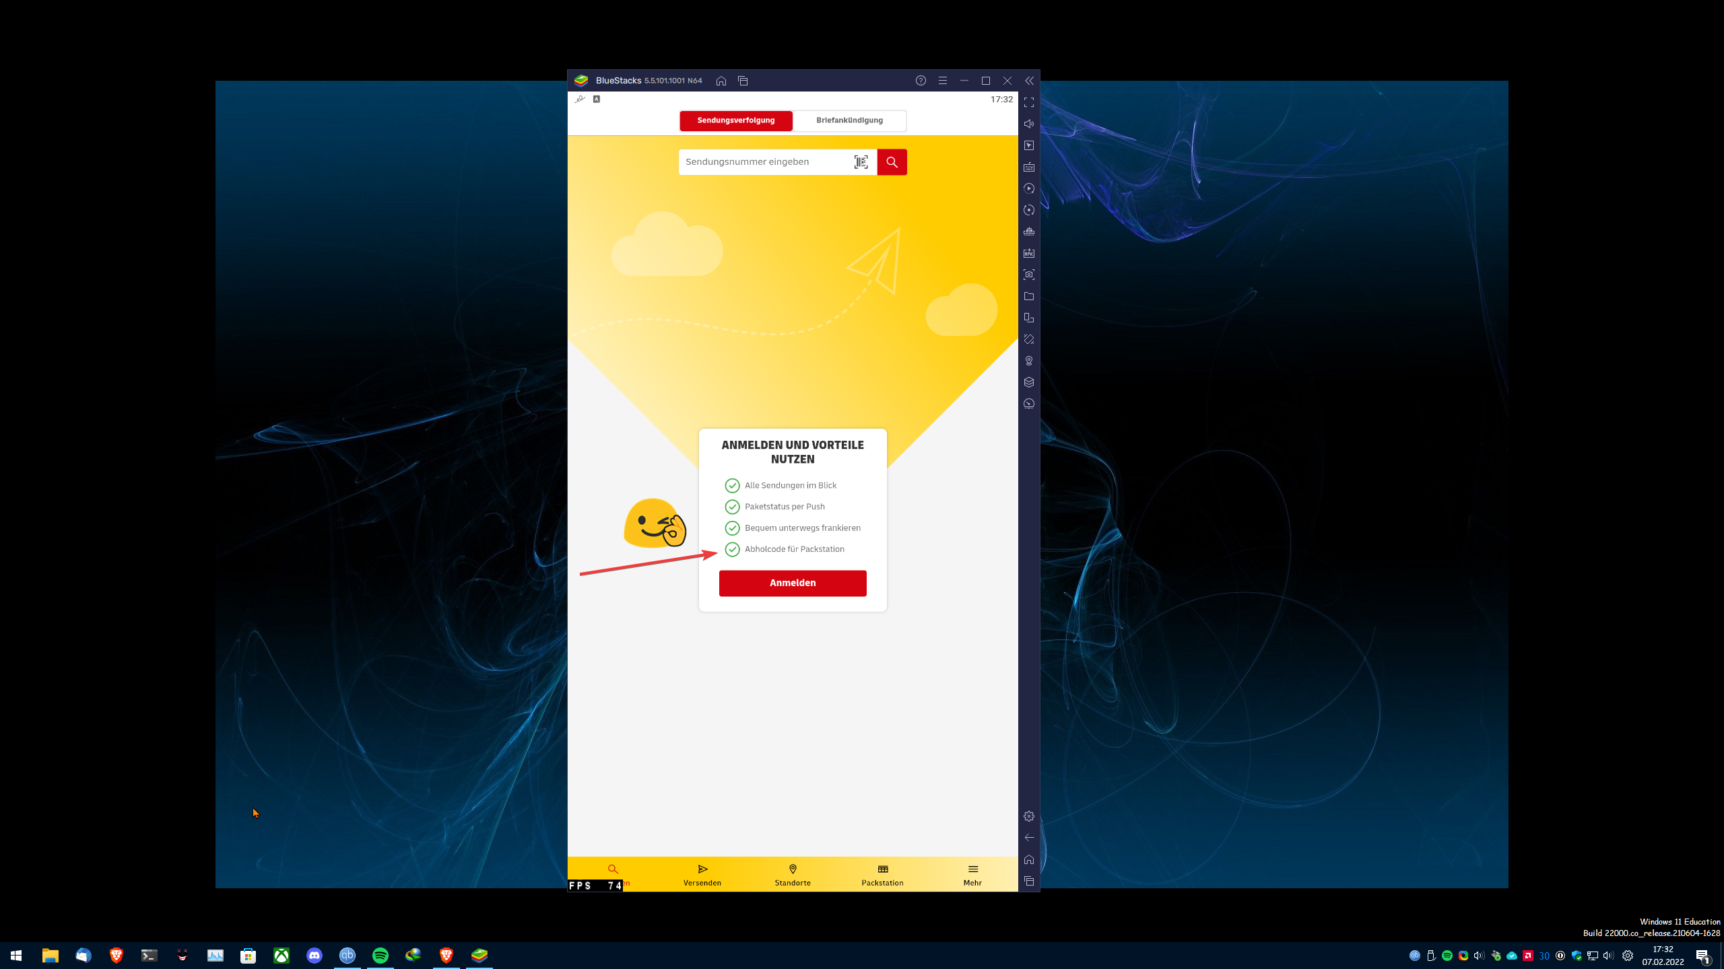
Task: Collapse BlueStacks sidebar with double chevron
Action: pyautogui.click(x=1029, y=81)
